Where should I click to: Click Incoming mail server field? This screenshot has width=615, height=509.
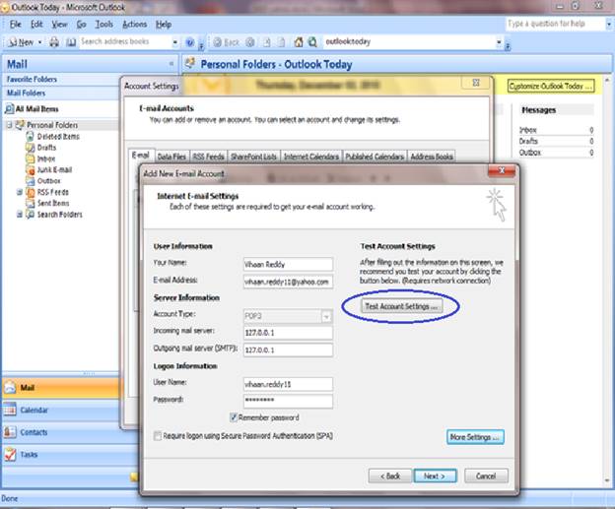click(288, 333)
